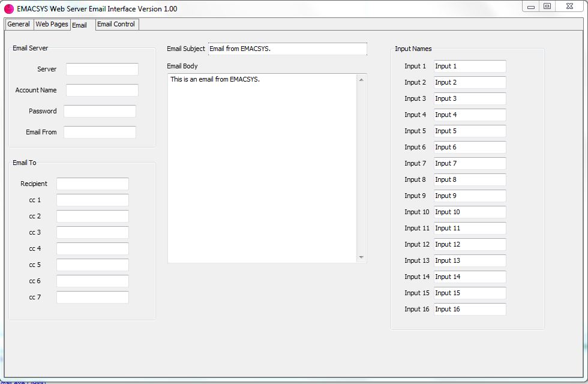The image size is (588, 384).
Task: Select the Input 16 name field
Action: [469, 309]
